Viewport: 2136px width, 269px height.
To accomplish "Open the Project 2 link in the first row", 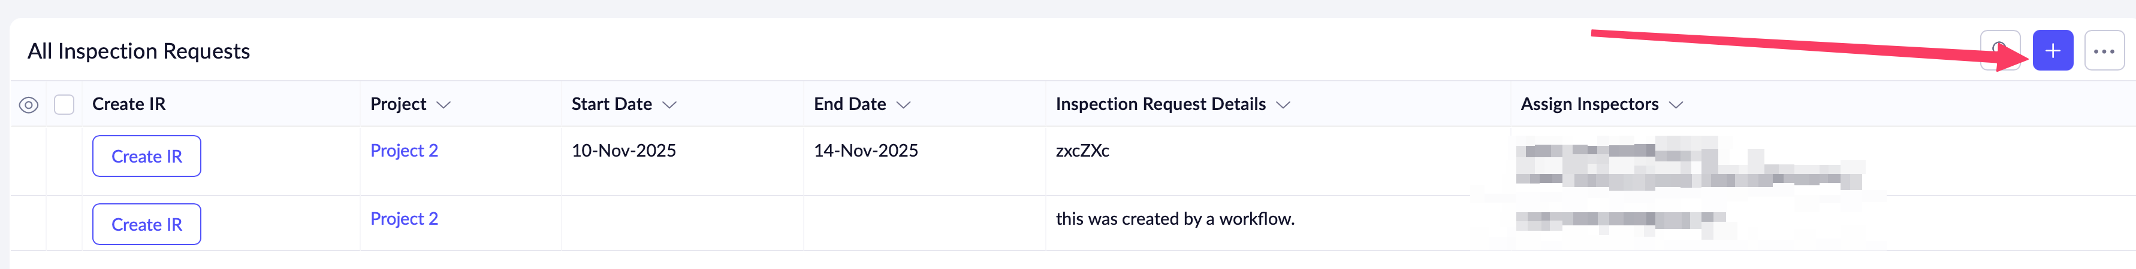I will pyautogui.click(x=404, y=151).
